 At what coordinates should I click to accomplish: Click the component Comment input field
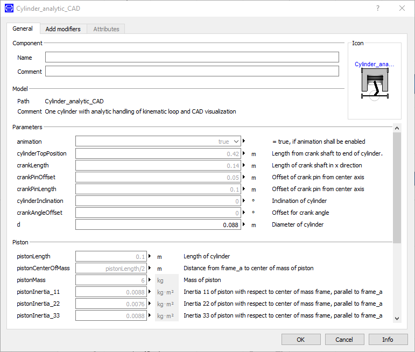click(x=192, y=71)
